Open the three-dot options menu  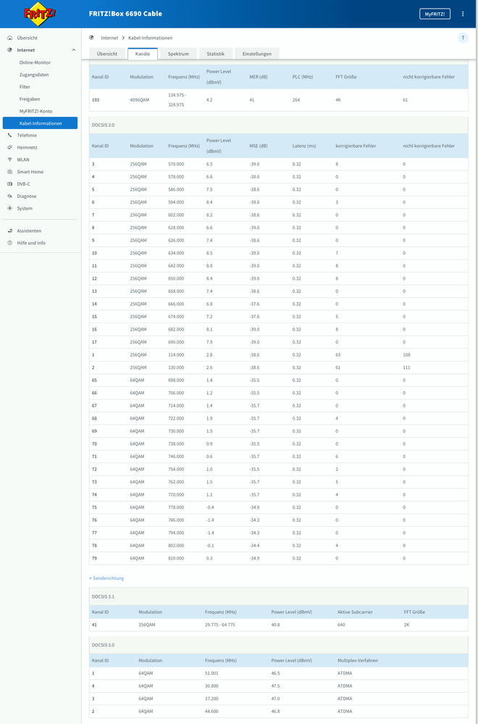(463, 14)
